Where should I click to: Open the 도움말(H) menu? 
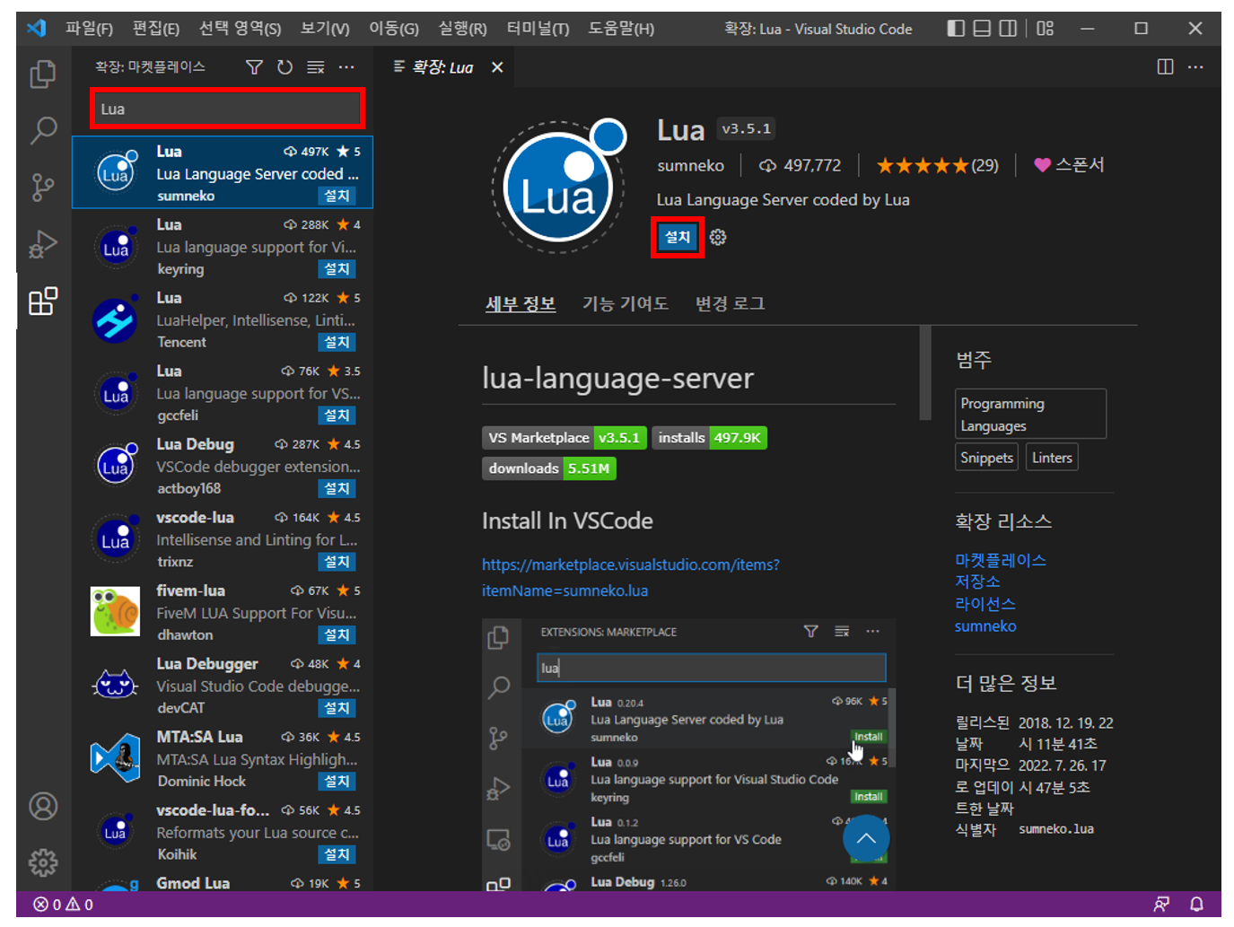click(621, 29)
